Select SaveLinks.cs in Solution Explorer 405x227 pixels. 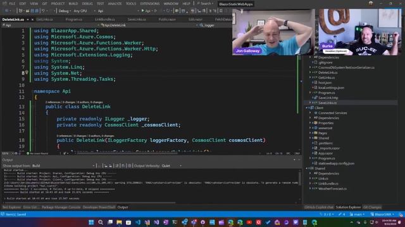327,103
